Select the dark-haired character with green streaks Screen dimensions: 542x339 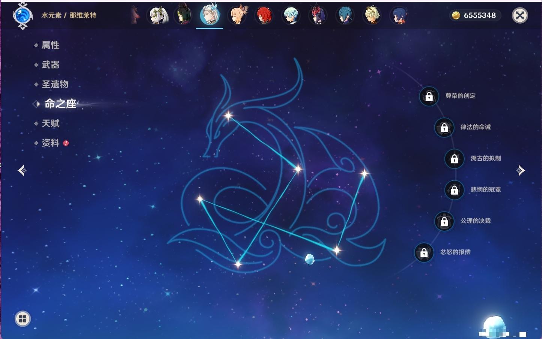[x=183, y=15]
